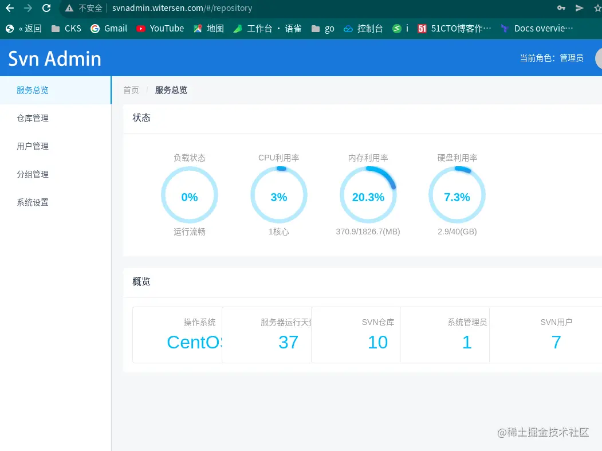
Task: Open 用户管理 in the sidebar
Action: 56,146
